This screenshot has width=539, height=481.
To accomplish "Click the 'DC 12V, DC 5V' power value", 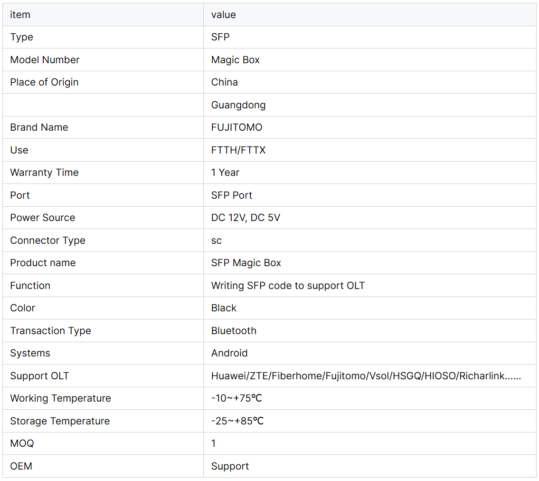I will coord(246,218).
